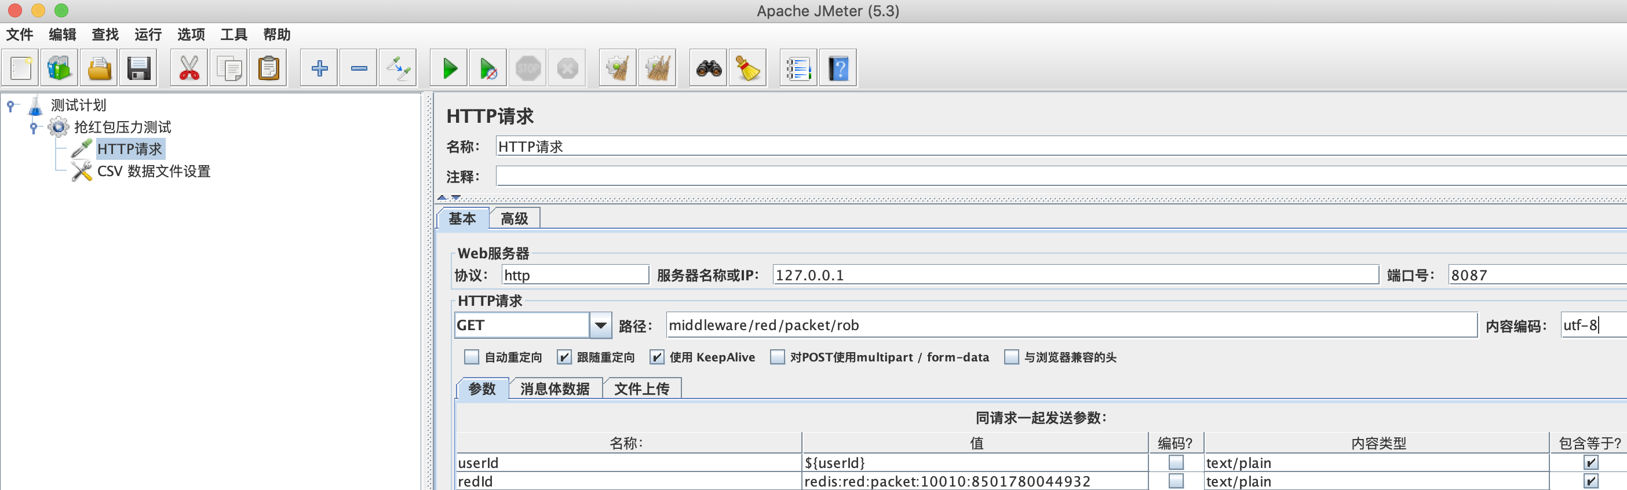1627x490 pixels.
Task: Save the test plan with floppy icon
Action: 138,68
